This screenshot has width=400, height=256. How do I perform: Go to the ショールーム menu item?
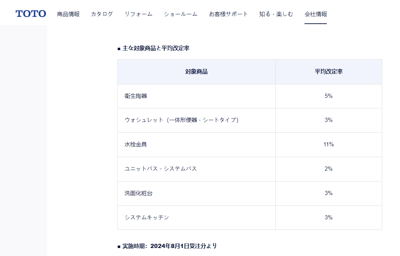(x=180, y=14)
